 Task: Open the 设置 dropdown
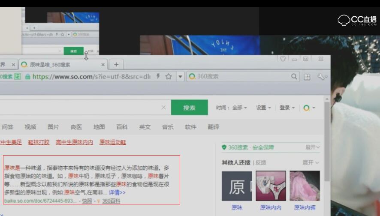[x=263, y=108]
